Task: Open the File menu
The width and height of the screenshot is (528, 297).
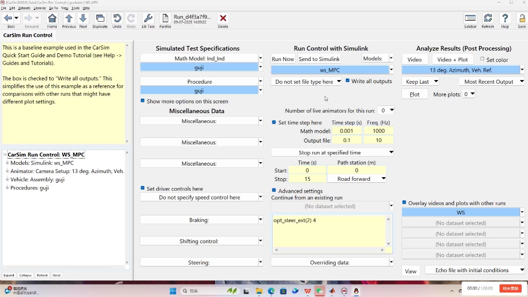Action: click(x=4, y=8)
